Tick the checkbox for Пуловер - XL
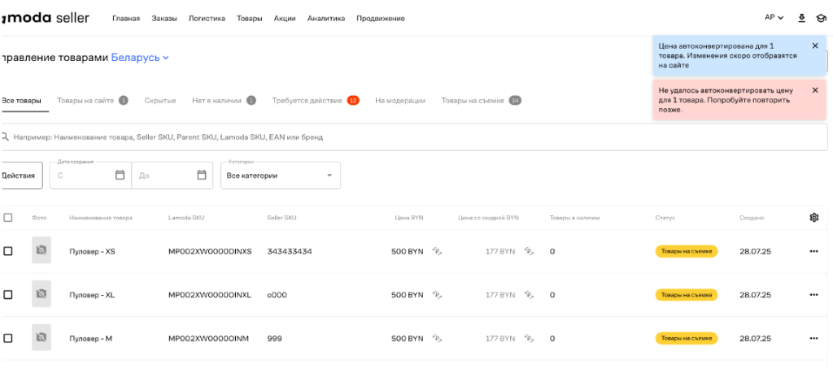Viewport: 833px width, 377px height. click(x=8, y=295)
